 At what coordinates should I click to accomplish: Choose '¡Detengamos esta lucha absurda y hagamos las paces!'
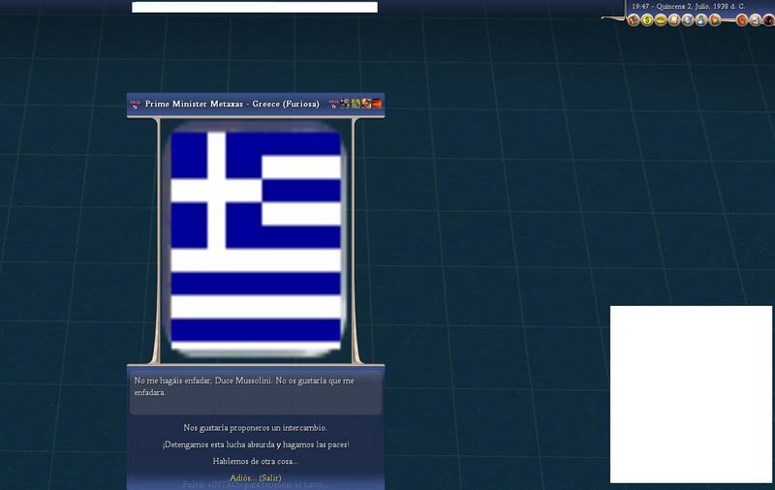coord(255,444)
